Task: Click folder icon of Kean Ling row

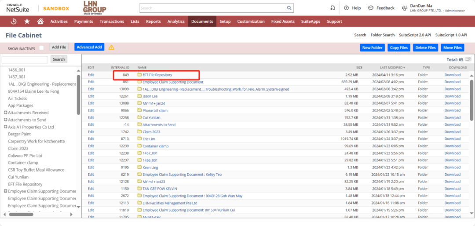Action: pos(140,167)
